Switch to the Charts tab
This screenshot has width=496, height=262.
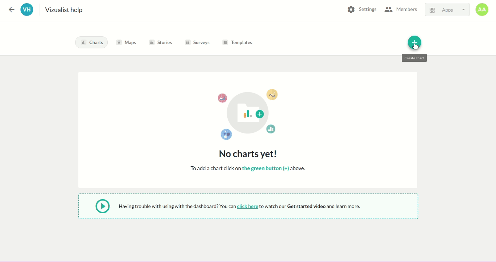(x=91, y=42)
